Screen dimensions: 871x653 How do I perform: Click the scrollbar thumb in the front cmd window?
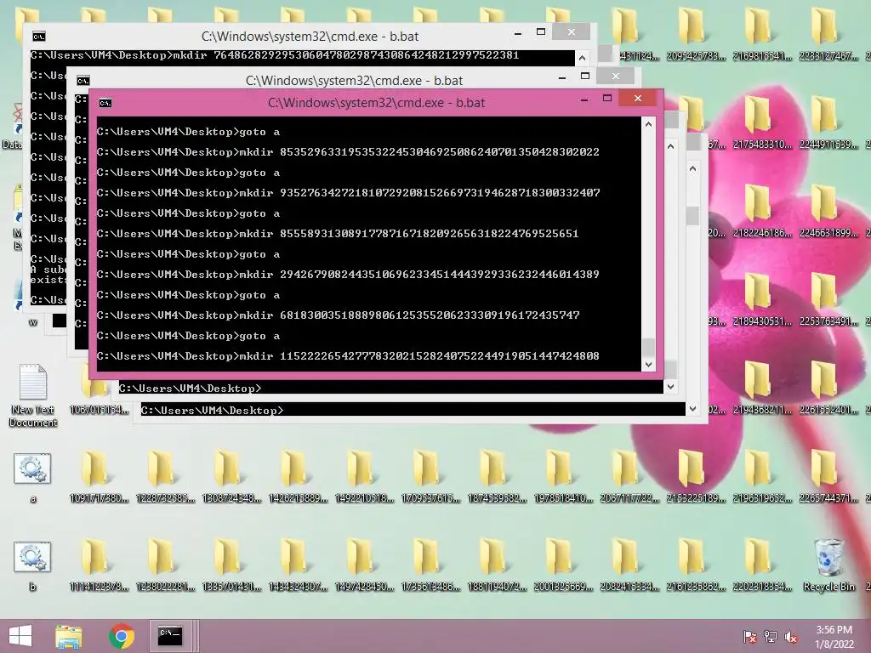[x=648, y=347]
